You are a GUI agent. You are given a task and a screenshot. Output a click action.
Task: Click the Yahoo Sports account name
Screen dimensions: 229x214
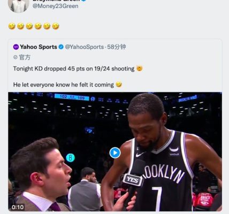(39, 47)
